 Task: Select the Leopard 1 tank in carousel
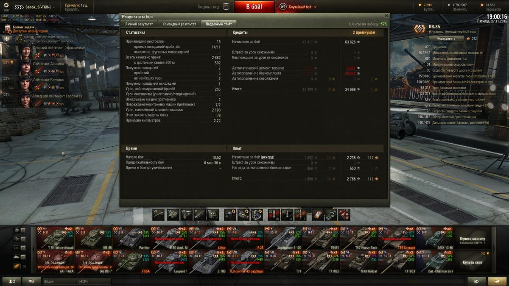(x=169, y=261)
